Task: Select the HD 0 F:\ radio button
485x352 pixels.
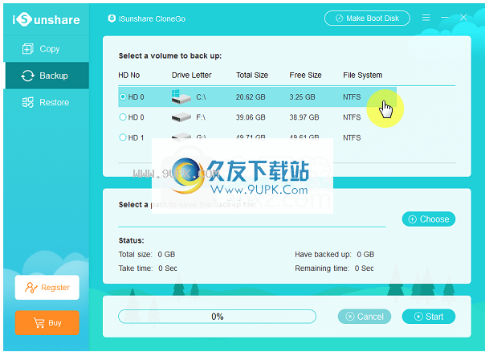Action: click(123, 117)
